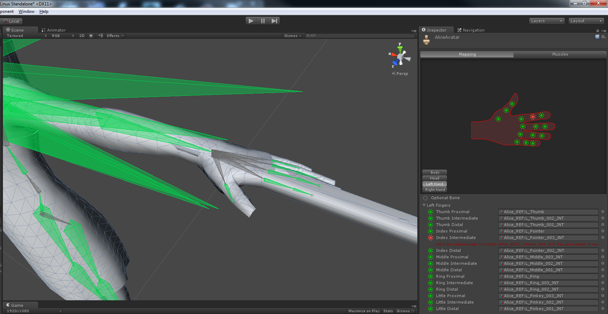This screenshot has width=608, height=314.
Task: Click the blue Z axis cone on gizmo
Action: pos(396,62)
